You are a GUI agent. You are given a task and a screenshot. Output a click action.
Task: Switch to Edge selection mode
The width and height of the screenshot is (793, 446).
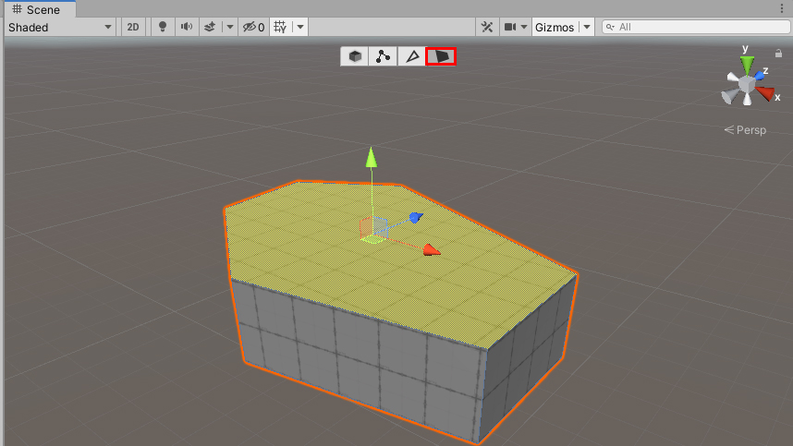[412, 56]
